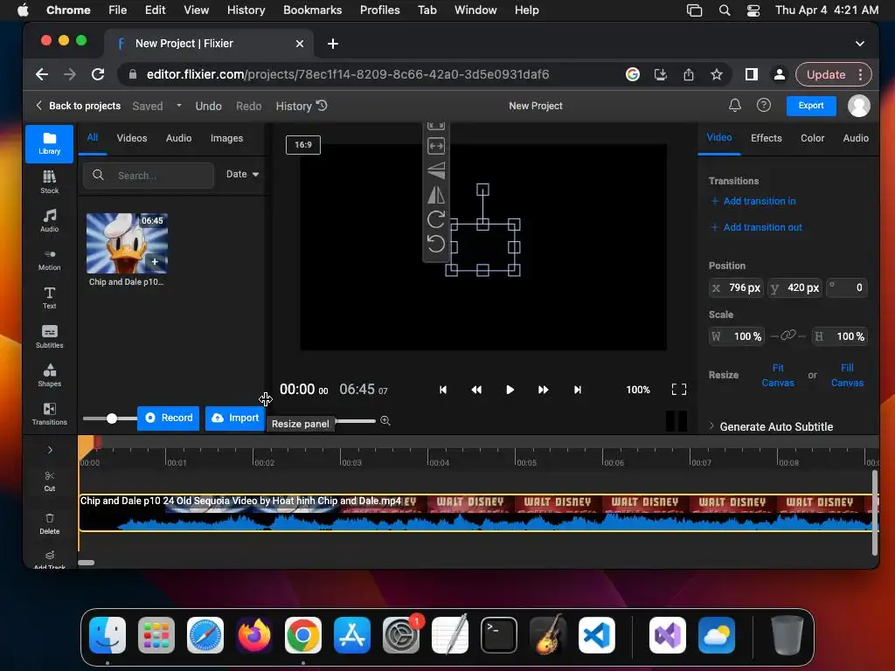Open the Date sort dropdown
895x671 pixels.
coord(243,174)
